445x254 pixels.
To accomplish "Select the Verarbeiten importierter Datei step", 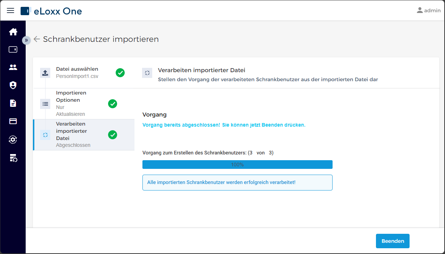I will [84, 135].
